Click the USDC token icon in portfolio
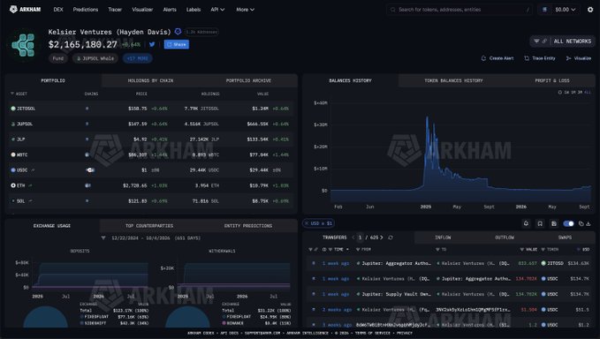Screen dimensions: 600x339 point(13,170)
